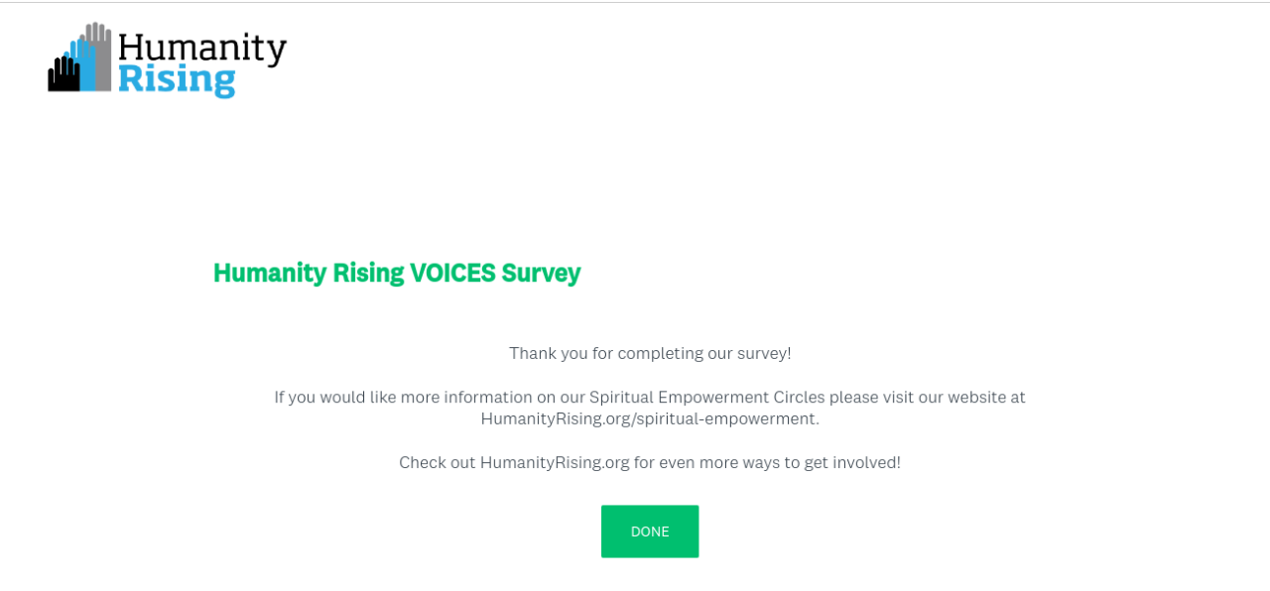This screenshot has height=591, width=1270.
Task: Click the black "Humanity" logo wordmark
Action: 201,47
